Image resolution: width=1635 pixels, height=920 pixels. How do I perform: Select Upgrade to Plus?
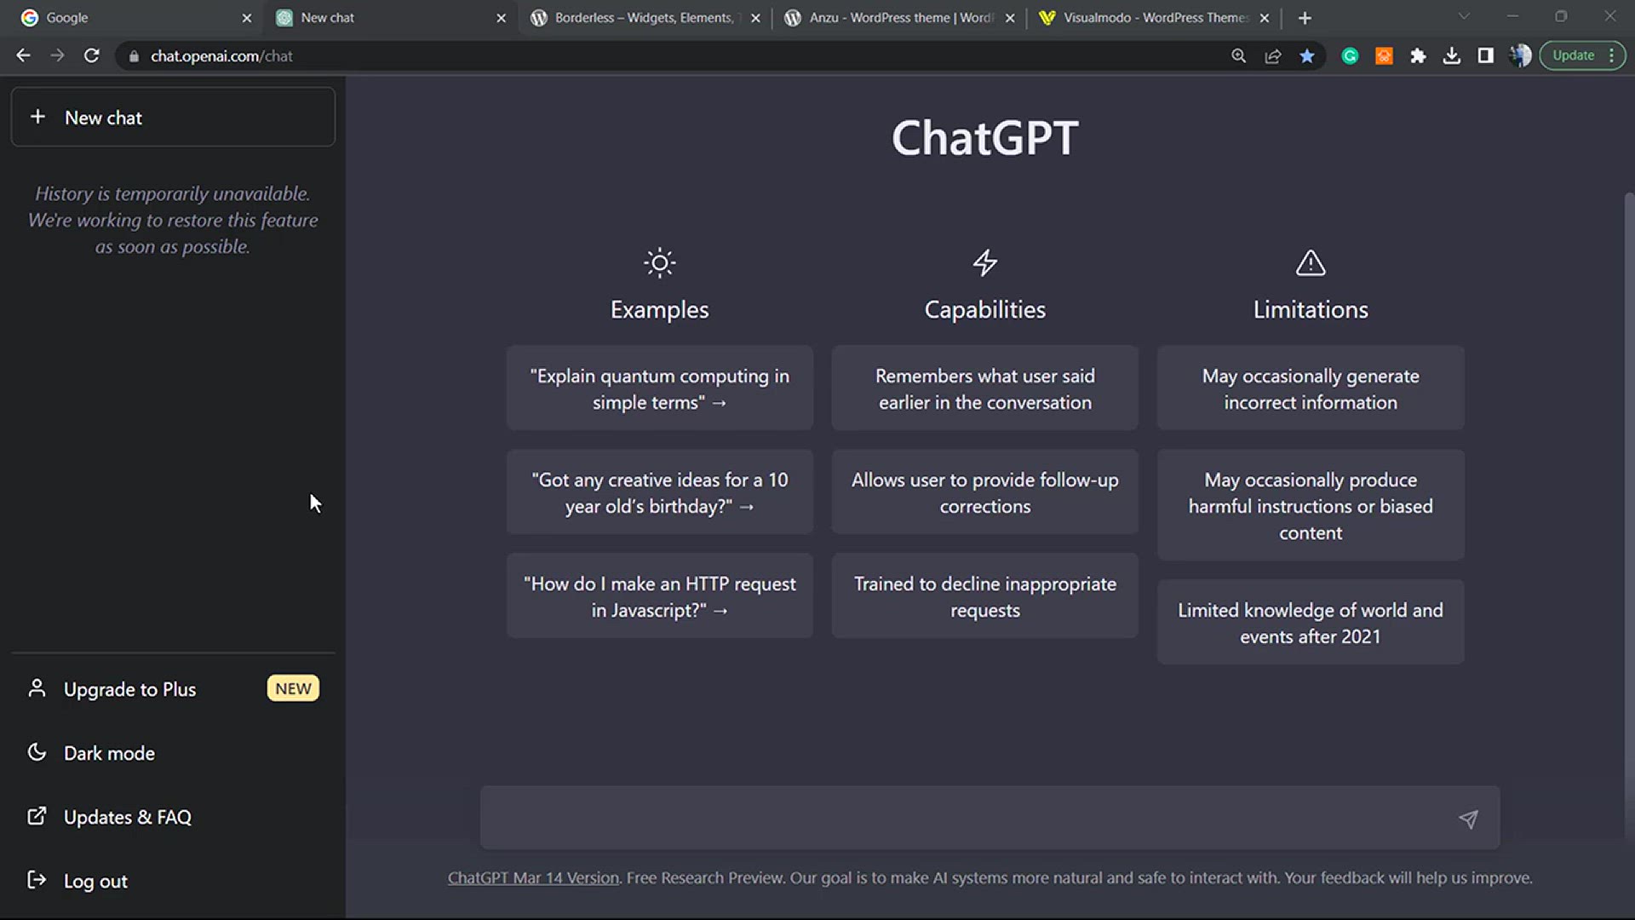pos(173,688)
